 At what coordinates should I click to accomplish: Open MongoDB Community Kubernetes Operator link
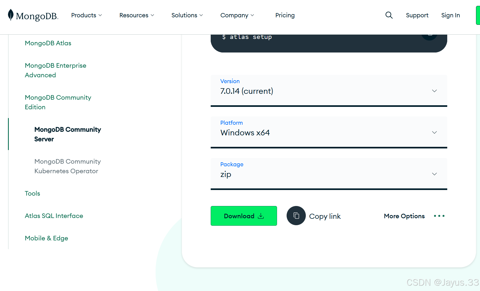[68, 166]
